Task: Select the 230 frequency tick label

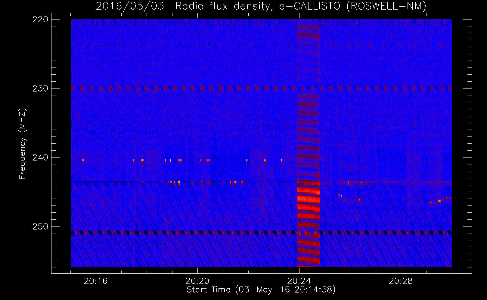Action: (40, 88)
